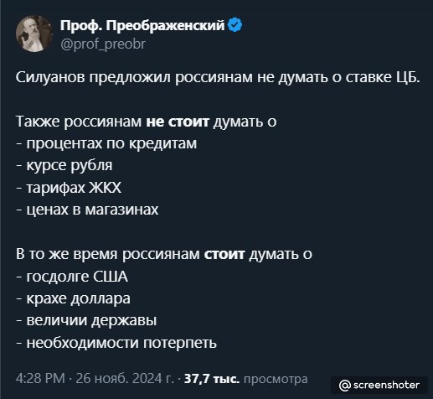This screenshot has height=399, width=433.
Task: Select the line 'величии державы'
Action: [86, 320]
